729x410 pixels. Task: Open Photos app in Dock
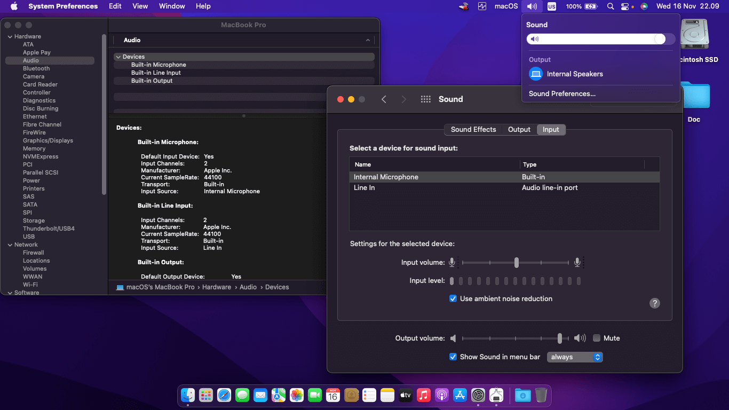tap(297, 395)
